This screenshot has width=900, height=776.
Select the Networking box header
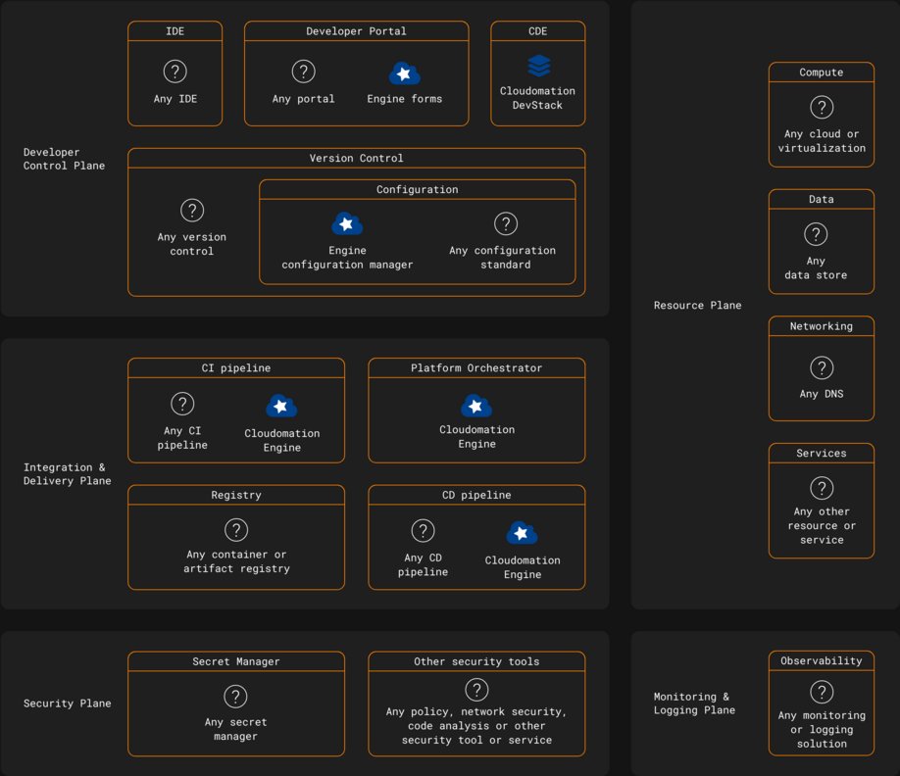[822, 325]
